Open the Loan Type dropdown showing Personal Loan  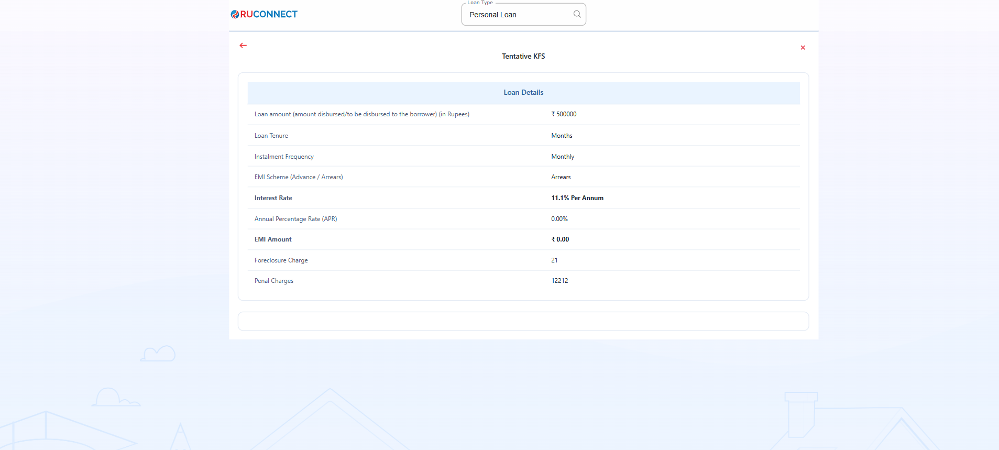click(x=516, y=15)
